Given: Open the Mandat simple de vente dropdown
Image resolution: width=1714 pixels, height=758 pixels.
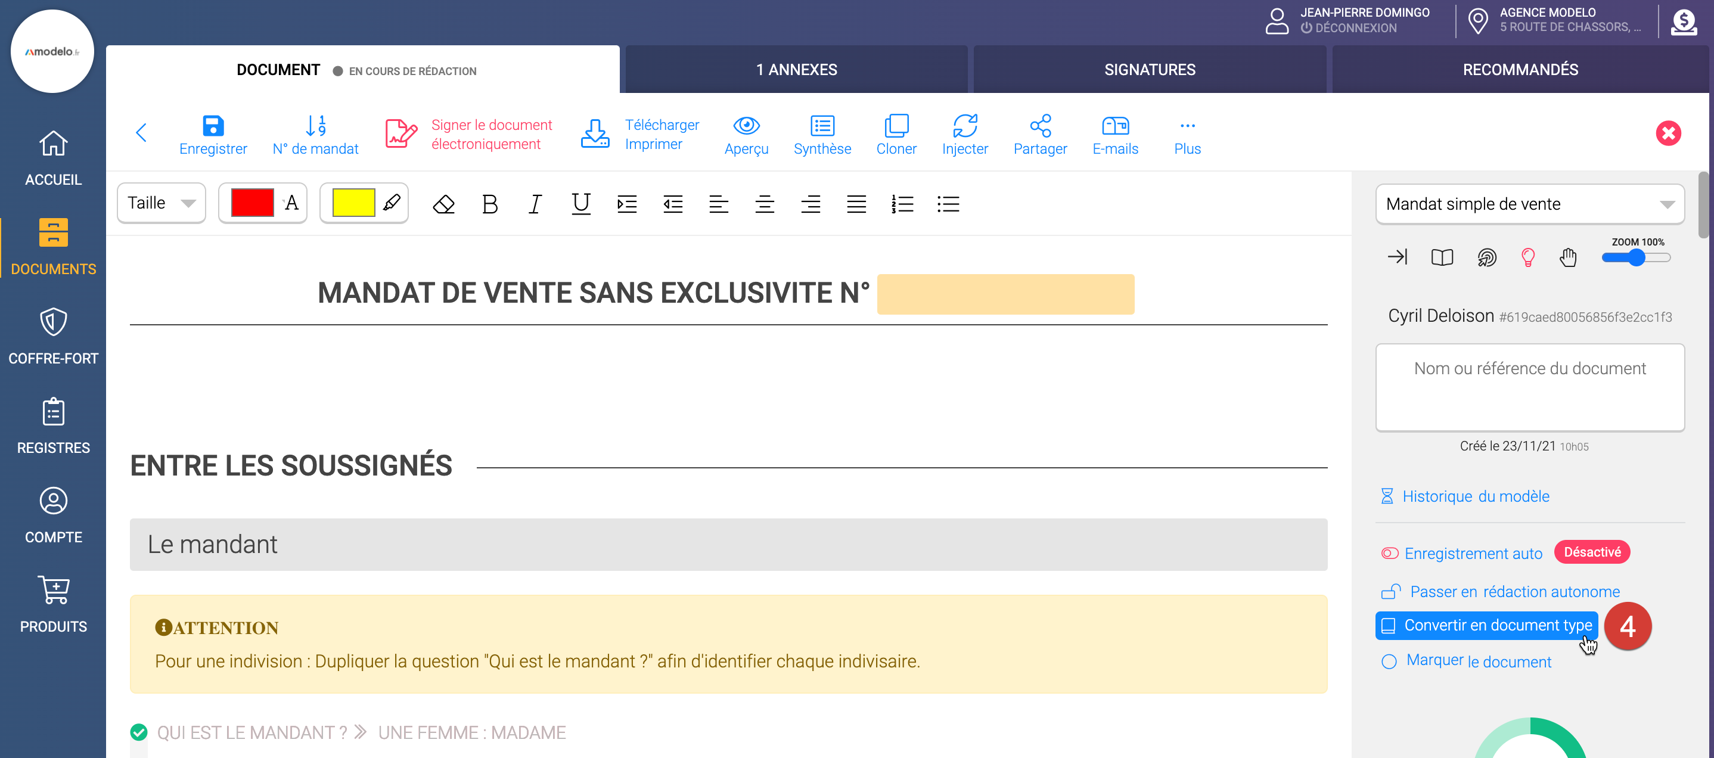Looking at the screenshot, I should pyautogui.click(x=1529, y=204).
